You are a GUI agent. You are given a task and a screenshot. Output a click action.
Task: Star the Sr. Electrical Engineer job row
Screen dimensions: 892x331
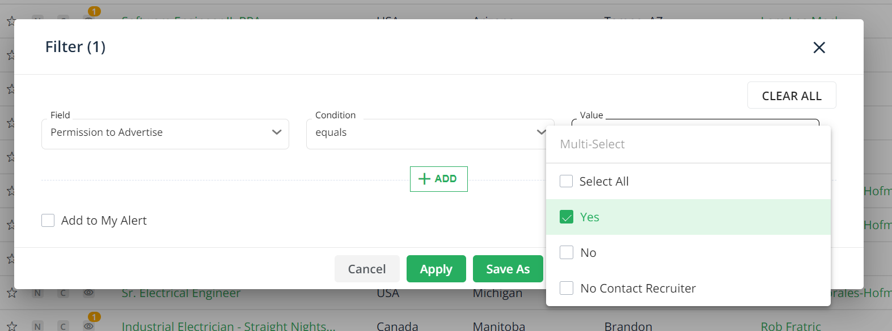tap(11, 293)
